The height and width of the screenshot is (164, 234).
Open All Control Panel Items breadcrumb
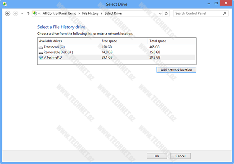pos(59,13)
